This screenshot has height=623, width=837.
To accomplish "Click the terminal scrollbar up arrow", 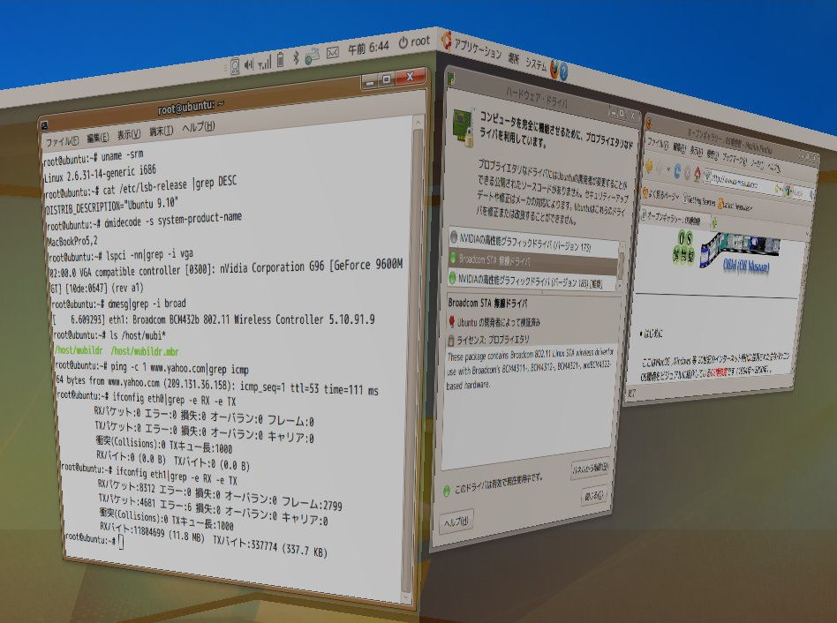I will click(x=418, y=124).
